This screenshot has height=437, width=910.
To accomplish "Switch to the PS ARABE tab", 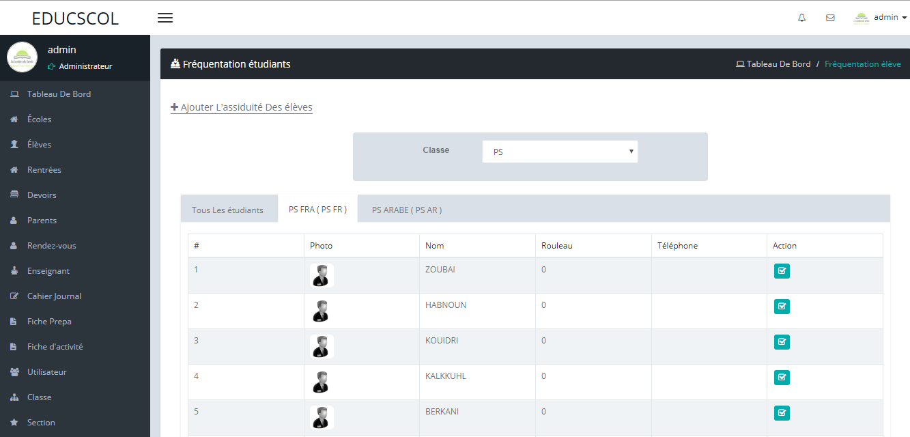I will click(406, 210).
